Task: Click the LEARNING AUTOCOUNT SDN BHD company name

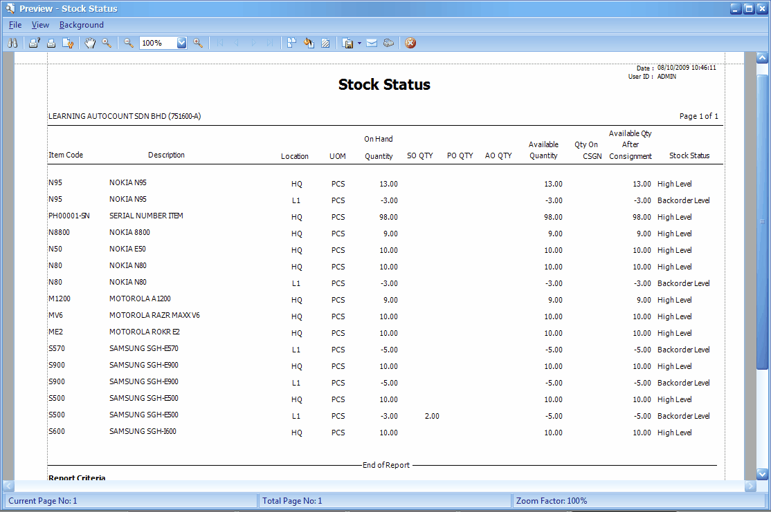Action: [125, 117]
